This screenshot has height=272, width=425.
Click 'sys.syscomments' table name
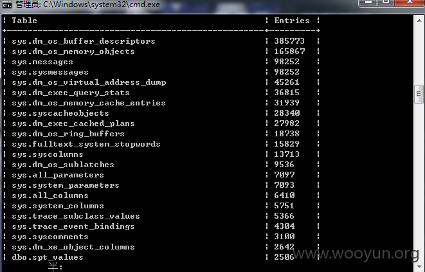50,237
